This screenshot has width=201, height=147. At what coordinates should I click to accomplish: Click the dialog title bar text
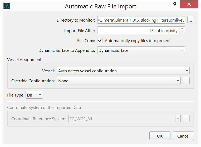tap(100, 6)
